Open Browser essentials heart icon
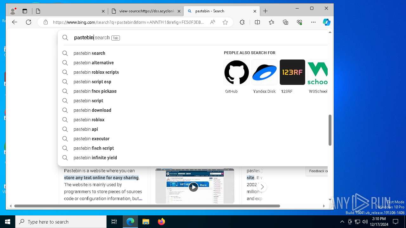406x228 pixels. tap(299, 22)
